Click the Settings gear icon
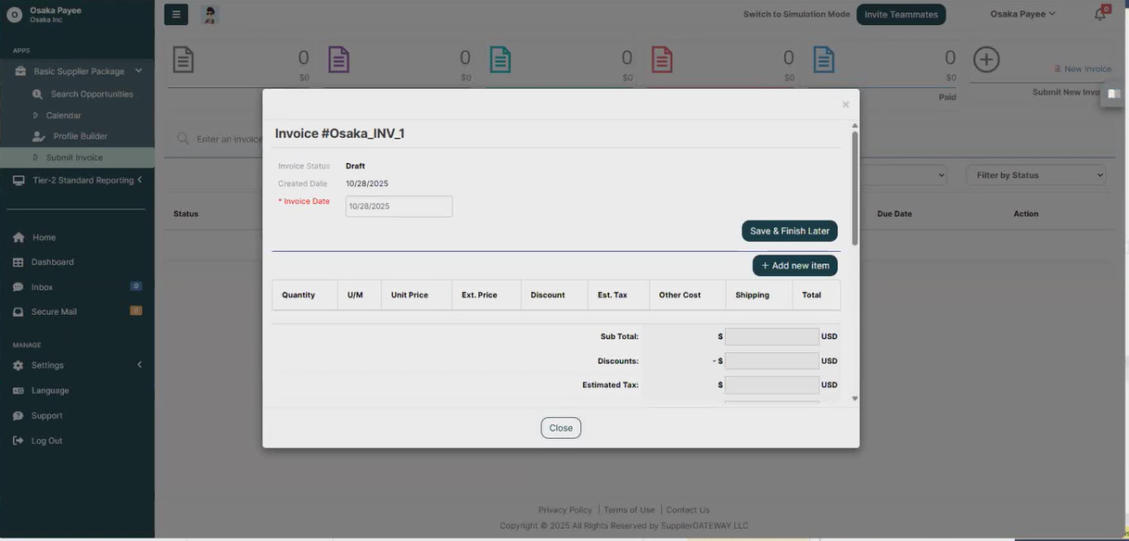1129x541 pixels. 19,365
